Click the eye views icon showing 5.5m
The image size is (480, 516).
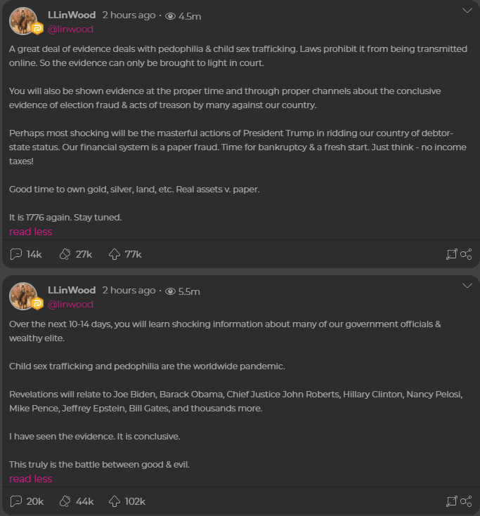tap(170, 291)
